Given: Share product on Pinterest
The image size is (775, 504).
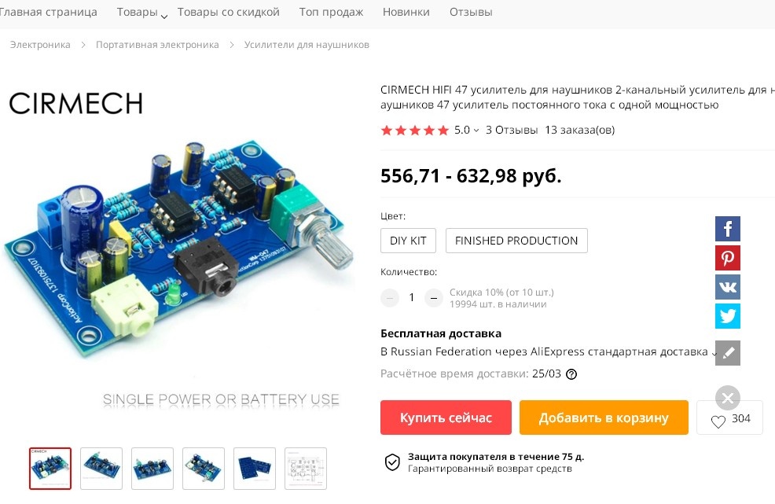Looking at the screenshot, I should point(728,258).
